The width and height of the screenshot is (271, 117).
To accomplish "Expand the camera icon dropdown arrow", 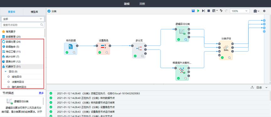I will tap(258, 11).
